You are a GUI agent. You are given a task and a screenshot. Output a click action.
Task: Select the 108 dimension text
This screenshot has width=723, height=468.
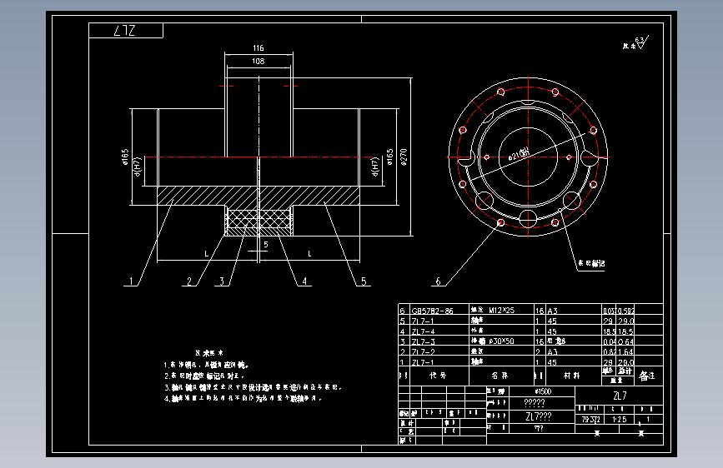point(259,62)
